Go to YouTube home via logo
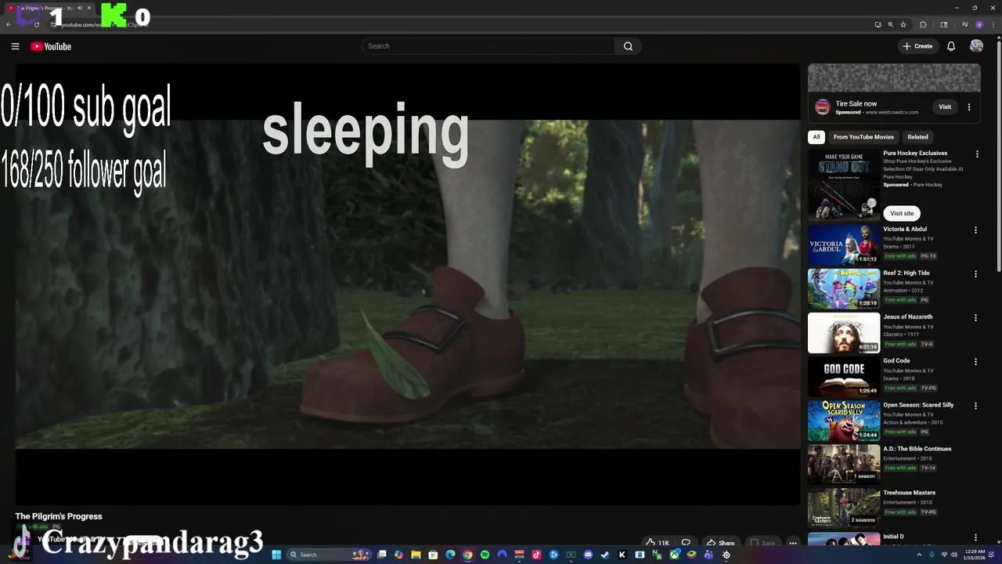1002x564 pixels. 51,46
